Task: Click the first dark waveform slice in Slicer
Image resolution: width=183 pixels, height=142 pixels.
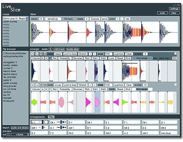Action: click(x=37, y=32)
